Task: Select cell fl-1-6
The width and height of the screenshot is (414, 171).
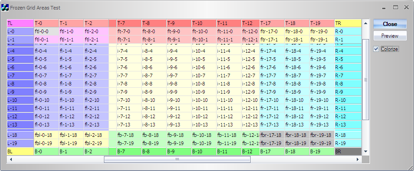Action: [71, 67]
